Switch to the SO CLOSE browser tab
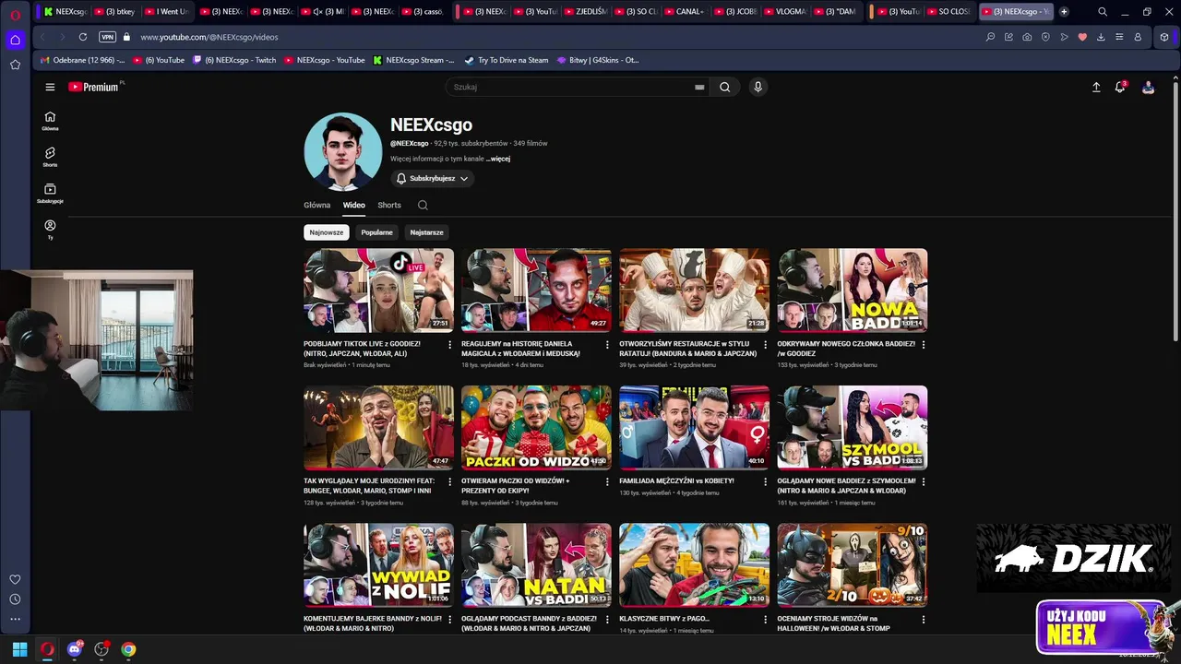The width and height of the screenshot is (1181, 664). click(948, 11)
